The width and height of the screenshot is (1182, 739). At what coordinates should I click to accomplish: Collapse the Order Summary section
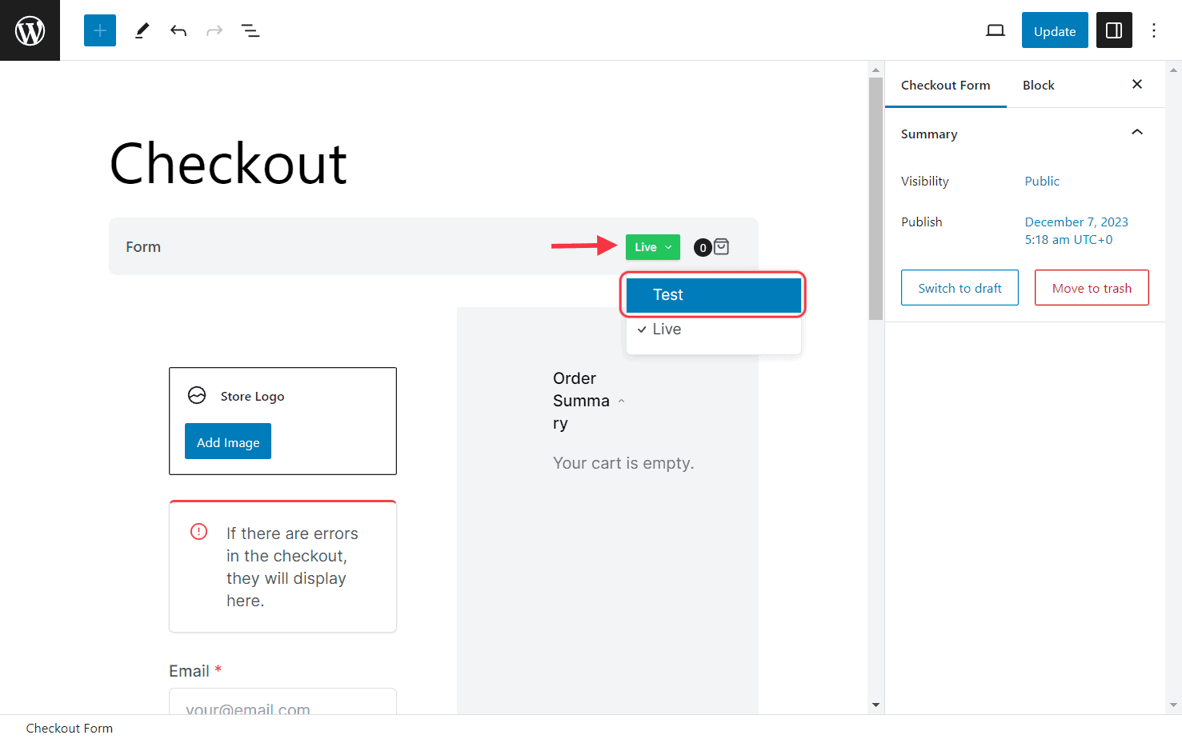(x=622, y=400)
